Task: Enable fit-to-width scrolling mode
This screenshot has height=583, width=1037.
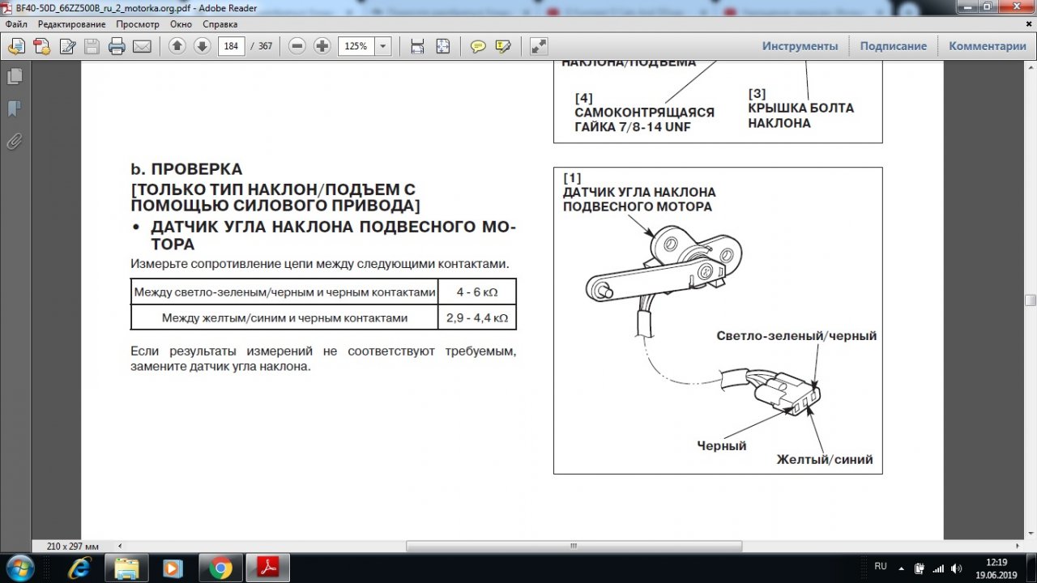Action: tap(417, 46)
